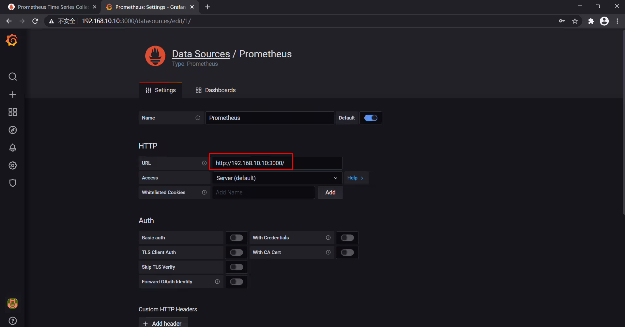Image resolution: width=625 pixels, height=327 pixels.
Task: Click the info icon next to Forward OAuth Identity
Action: click(x=217, y=282)
